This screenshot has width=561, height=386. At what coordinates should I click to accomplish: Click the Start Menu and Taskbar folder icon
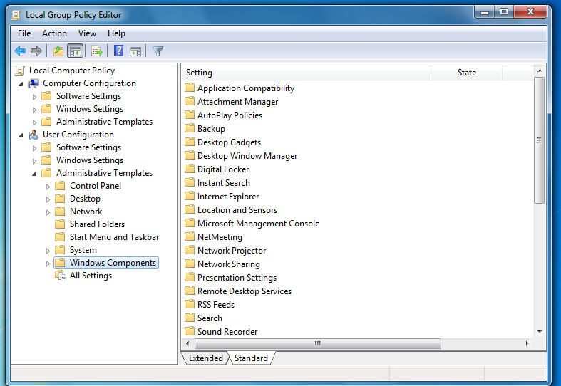pos(60,237)
